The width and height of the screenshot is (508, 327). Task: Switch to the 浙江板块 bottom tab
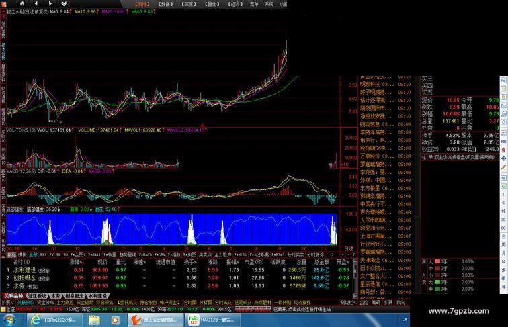37,296
